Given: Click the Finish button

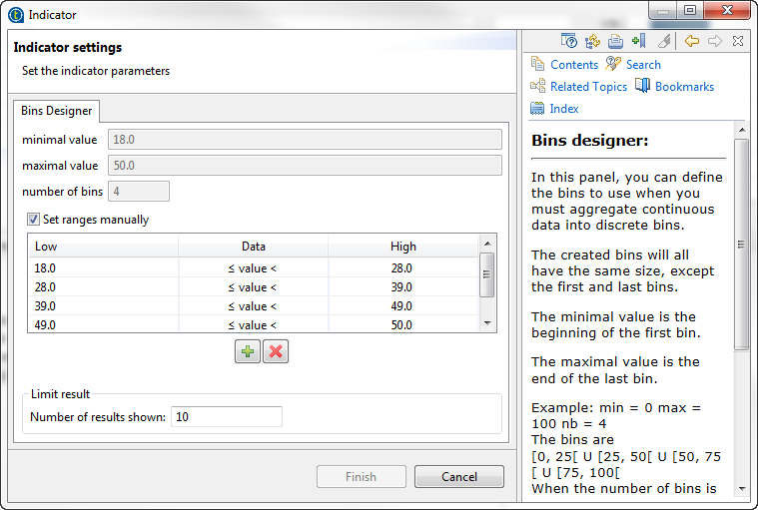Looking at the screenshot, I should [362, 477].
